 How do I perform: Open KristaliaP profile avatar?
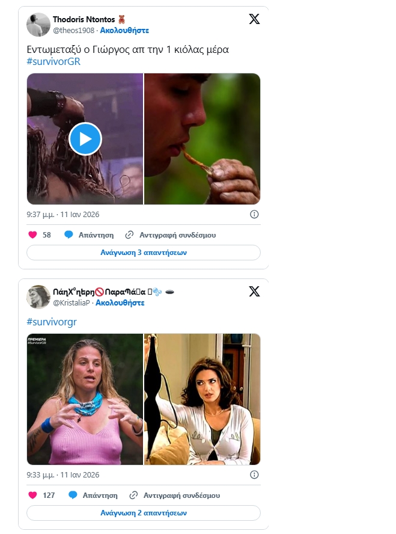coord(38,297)
